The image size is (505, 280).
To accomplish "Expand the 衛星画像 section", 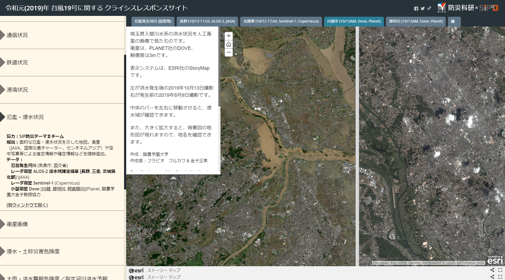I will click(x=17, y=224).
